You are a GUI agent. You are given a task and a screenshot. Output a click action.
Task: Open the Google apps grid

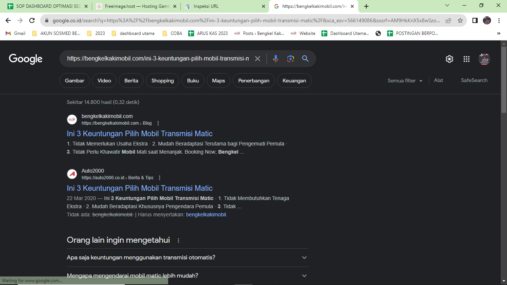click(x=467, y=59)
